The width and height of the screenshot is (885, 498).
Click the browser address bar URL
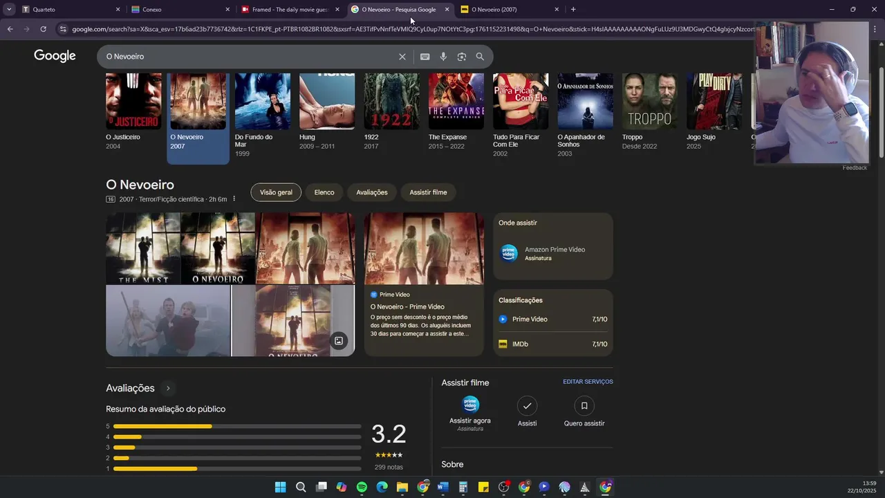click(x=411, y=29)
